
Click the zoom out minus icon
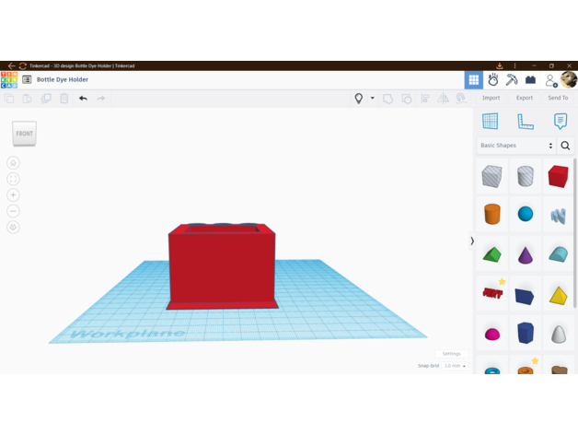[x=13, y=211]
